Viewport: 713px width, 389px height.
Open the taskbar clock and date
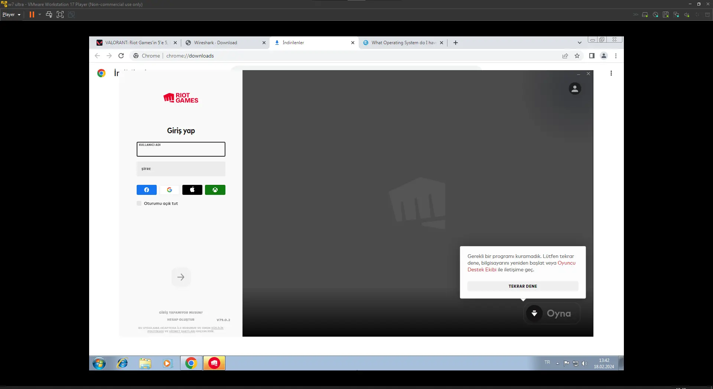[604, 363]
